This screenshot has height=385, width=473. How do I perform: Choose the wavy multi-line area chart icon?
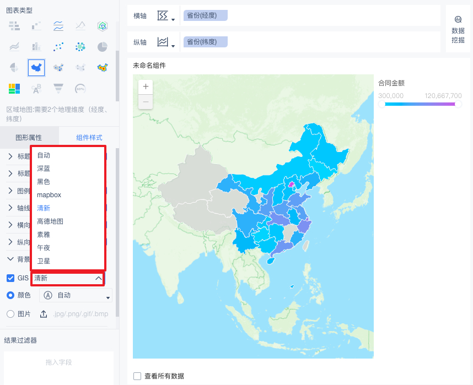click(x=58, y=26)
